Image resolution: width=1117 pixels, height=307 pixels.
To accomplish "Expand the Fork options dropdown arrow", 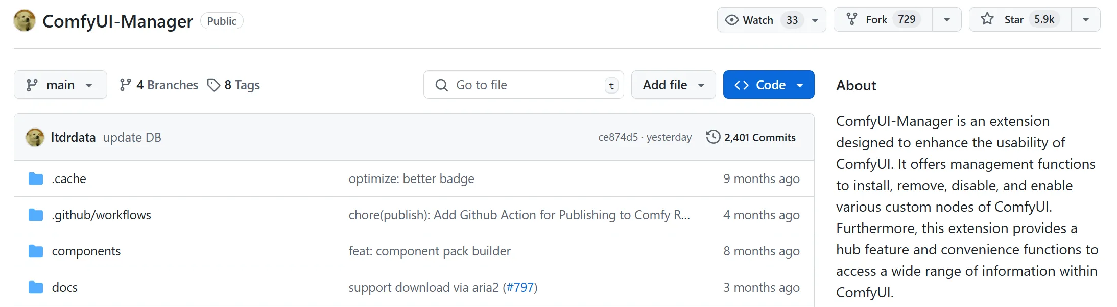I will (x=946, y=20).
